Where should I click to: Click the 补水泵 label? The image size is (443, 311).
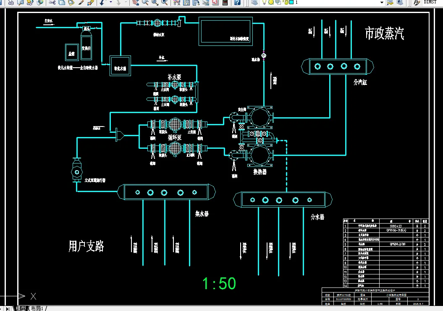(174, 77)
